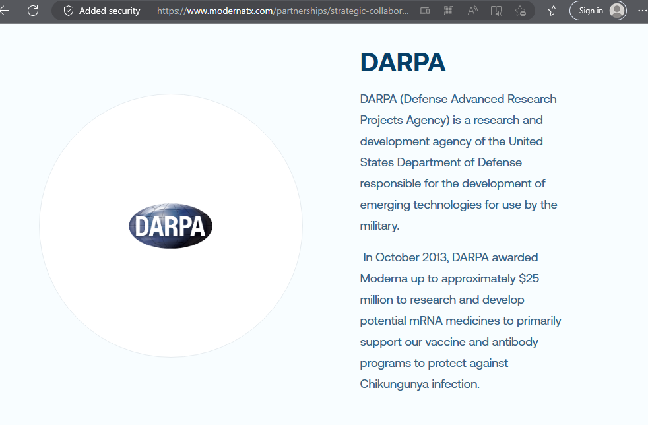Screen dimensions: 648x425
Task: Click the Added security label
Action: [110, 11]
